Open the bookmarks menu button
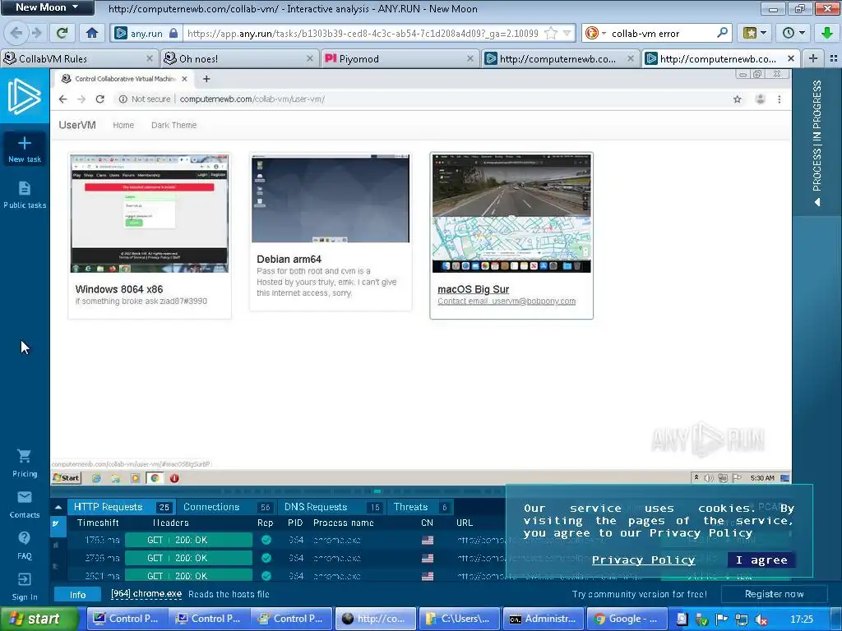 click(755, 33)
